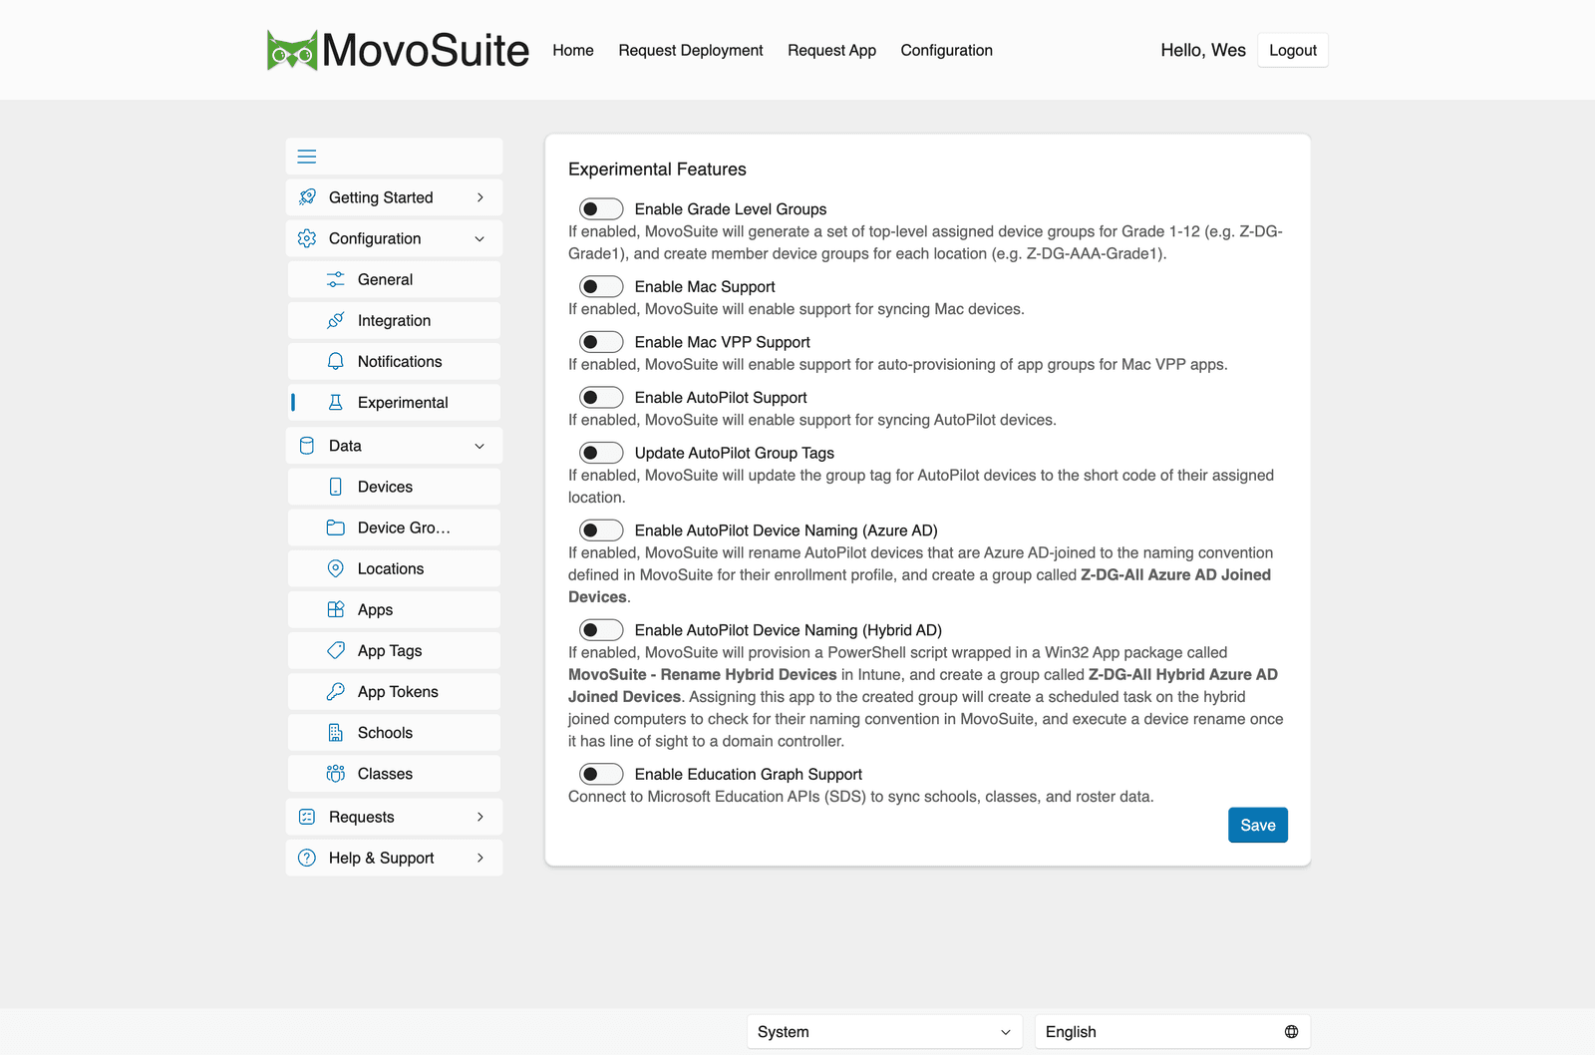Viewport: 1595px width, 1055px height.
Task: Click the Locations pin icon
Action: pos(336,568)
